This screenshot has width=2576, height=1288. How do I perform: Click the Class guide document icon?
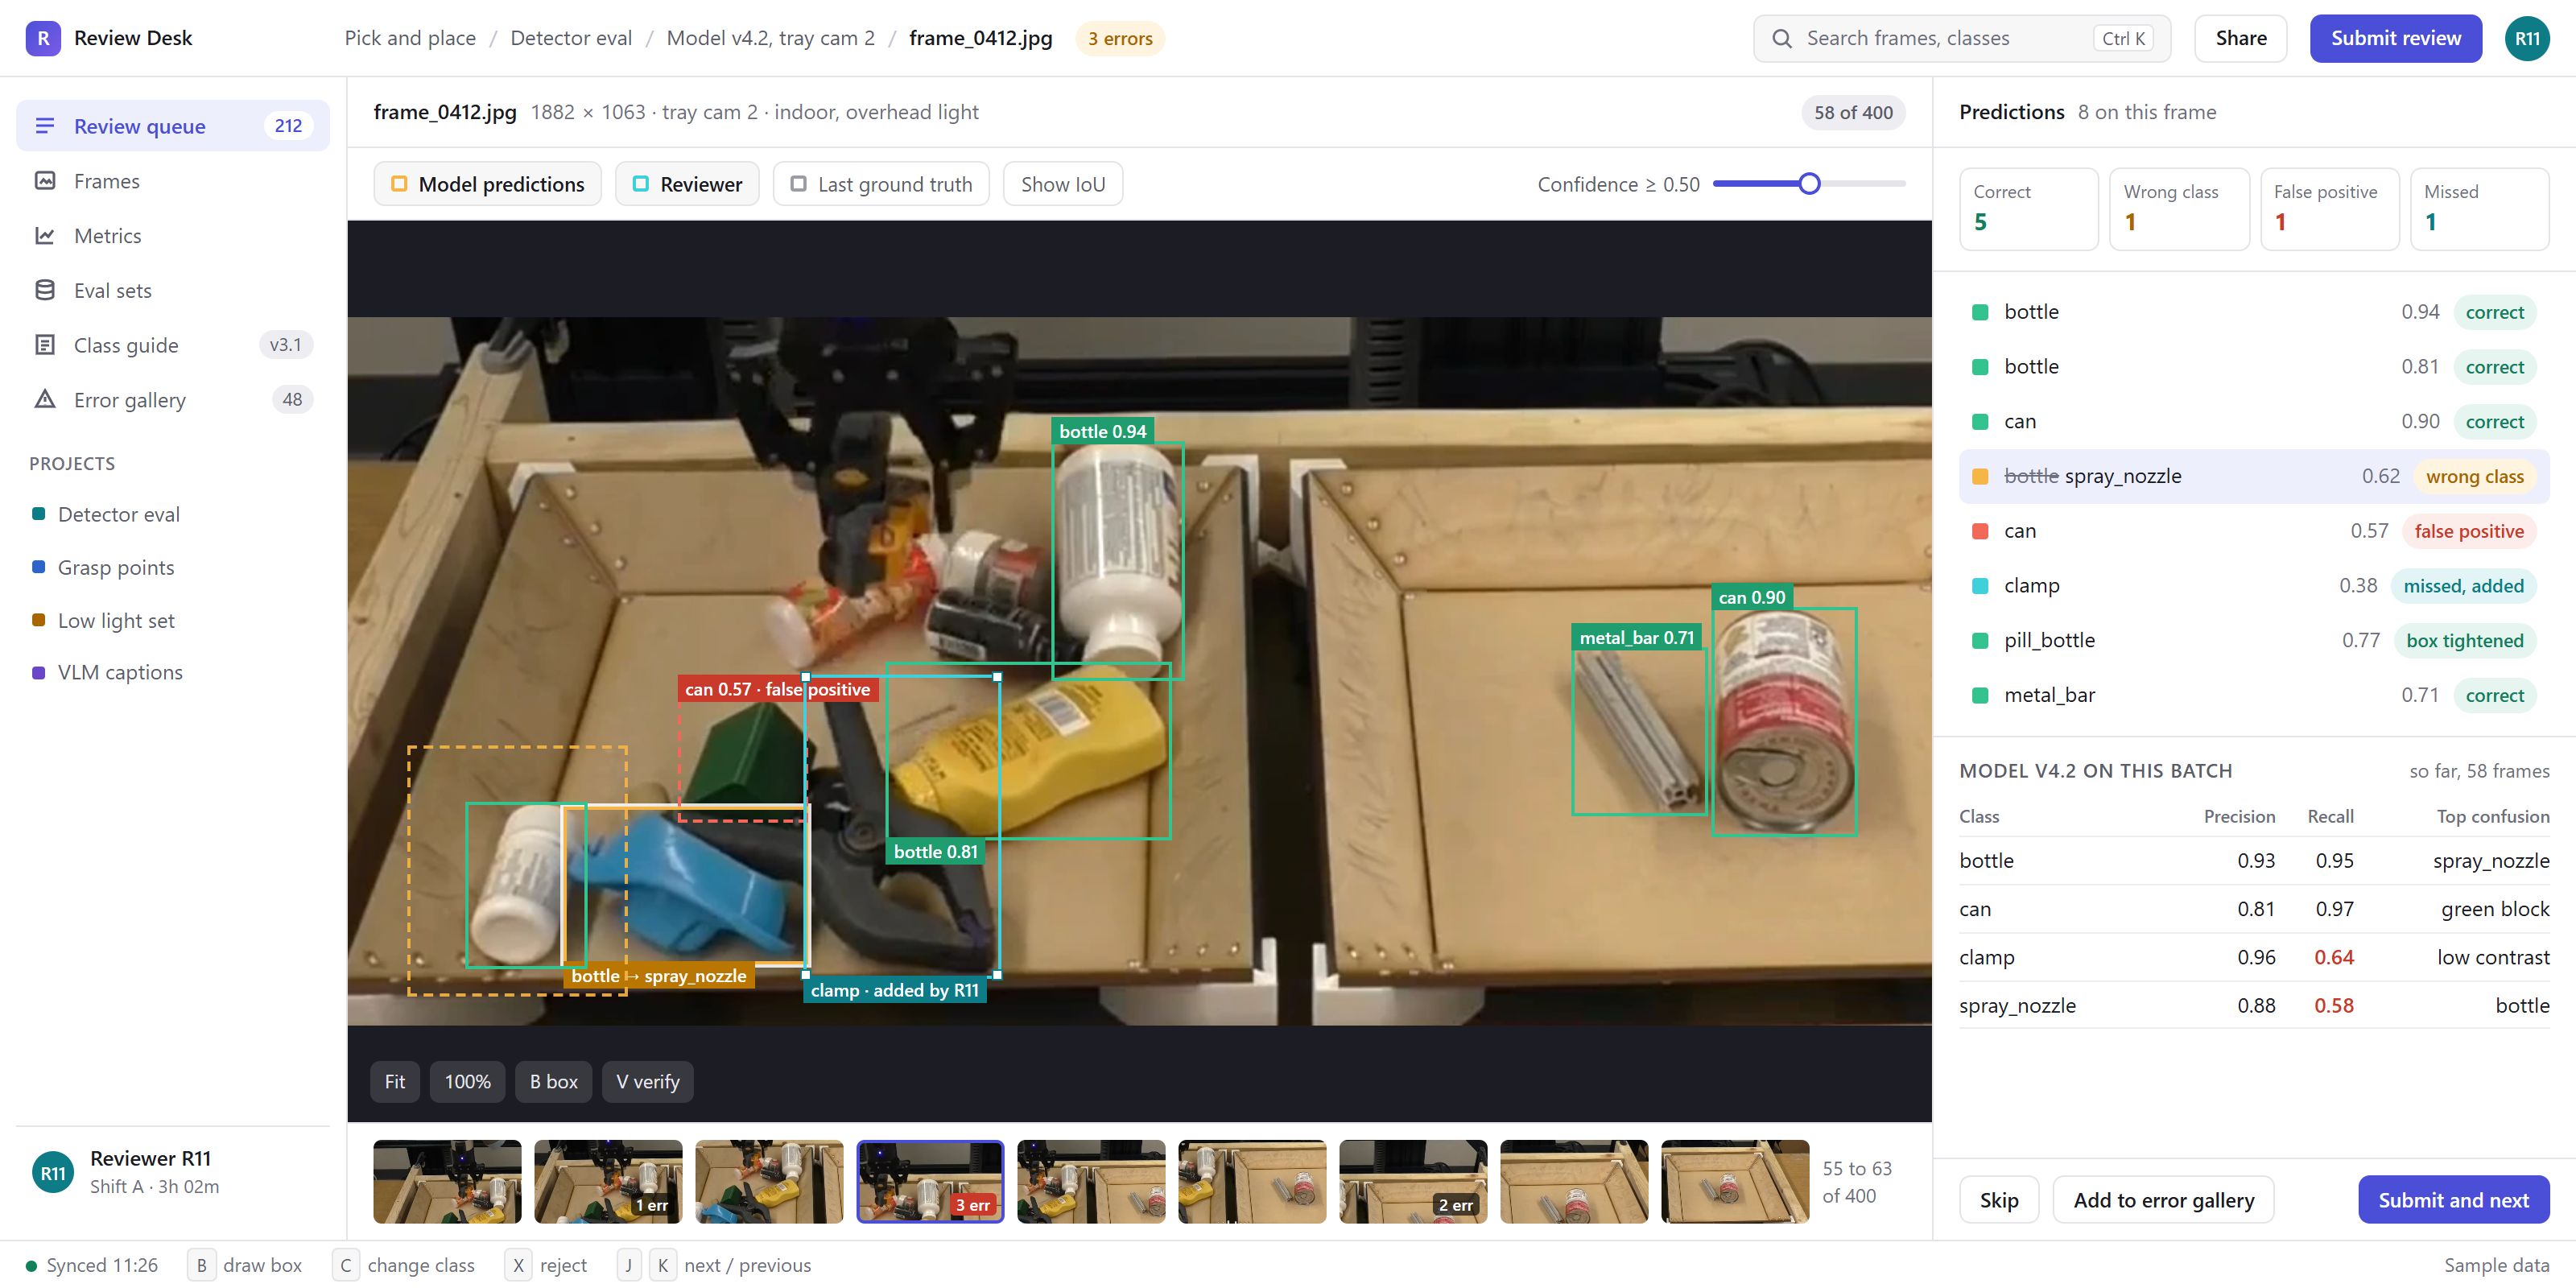[x=45, y=345]
